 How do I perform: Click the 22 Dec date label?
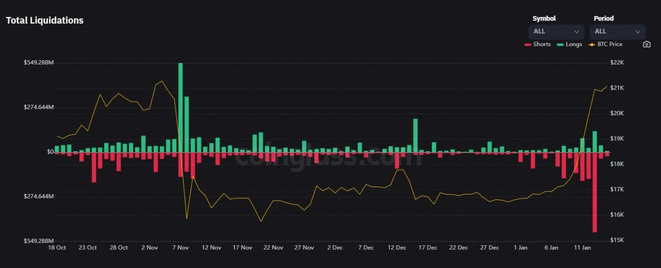coord(458,248)
